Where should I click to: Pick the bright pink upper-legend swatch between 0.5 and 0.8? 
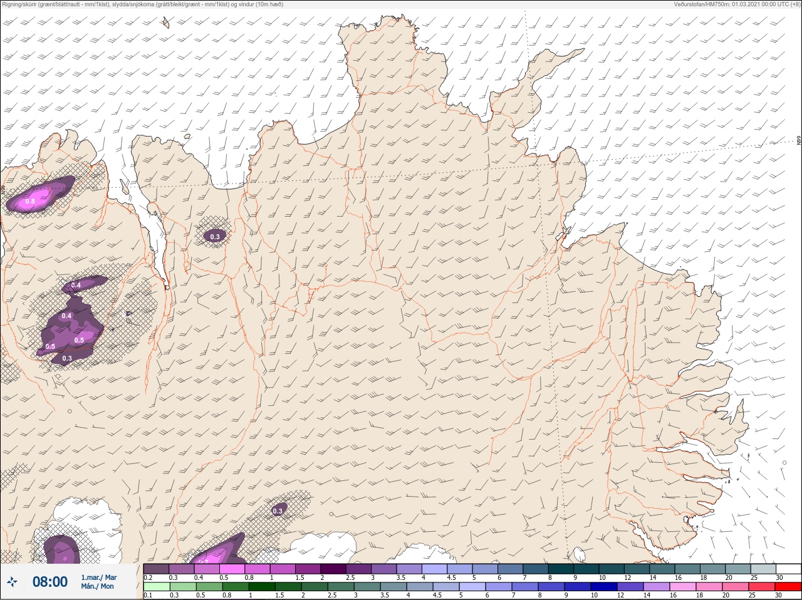click(232, 569)
